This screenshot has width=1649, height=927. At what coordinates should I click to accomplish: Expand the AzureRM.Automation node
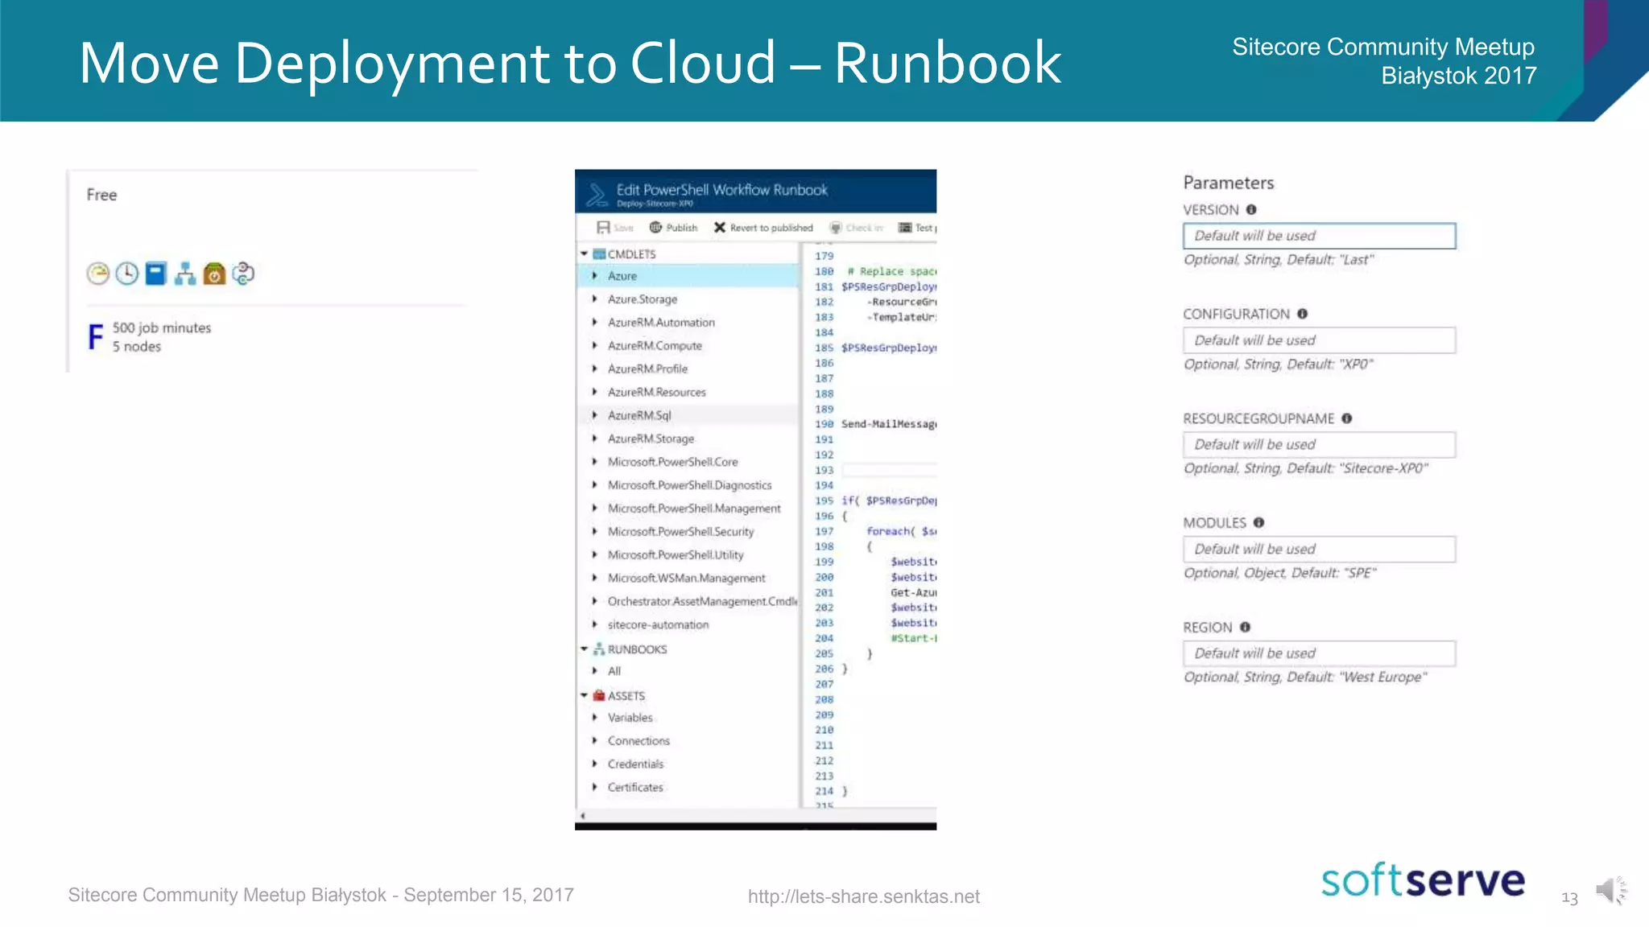[595, 323]
